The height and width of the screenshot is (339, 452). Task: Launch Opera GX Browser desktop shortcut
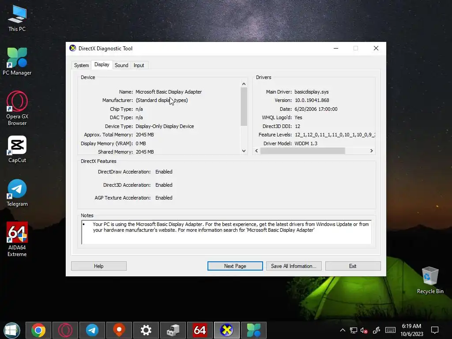coord(17,108)
